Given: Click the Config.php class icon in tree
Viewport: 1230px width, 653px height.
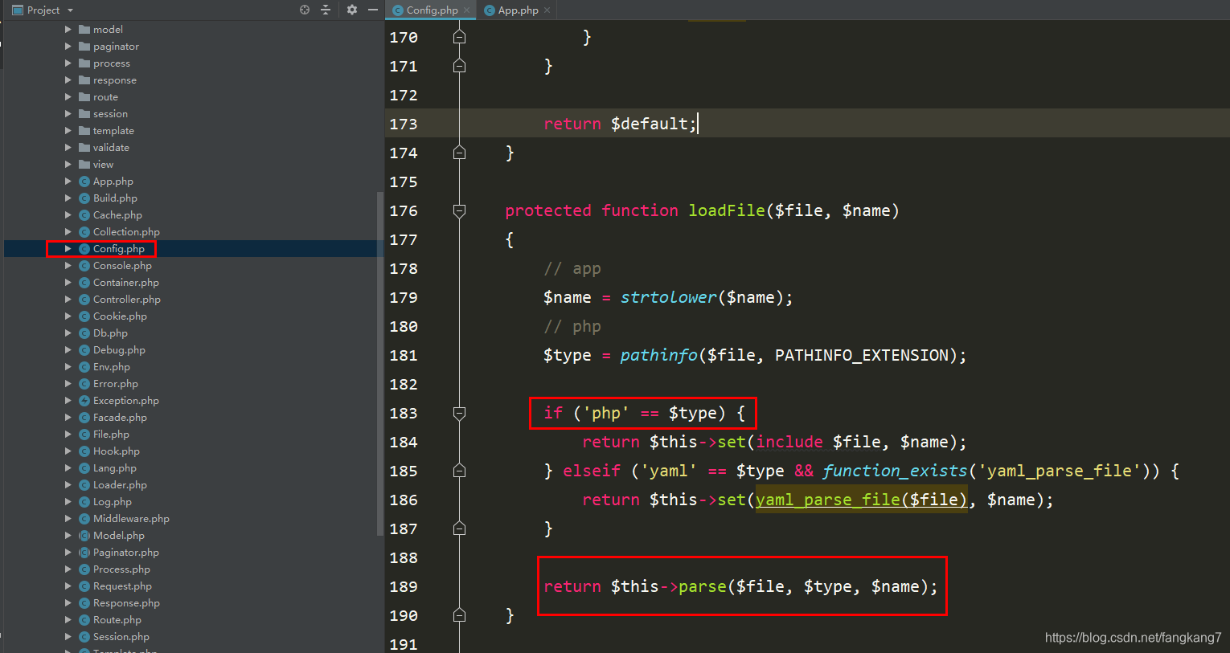Looking at the screenshot, I should 84,249.
